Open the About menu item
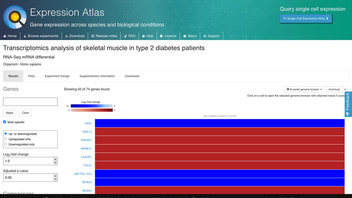352x198 pixels. point(190,36)
